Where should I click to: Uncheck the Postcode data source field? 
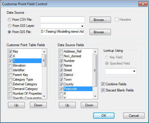tap(61, 89)
